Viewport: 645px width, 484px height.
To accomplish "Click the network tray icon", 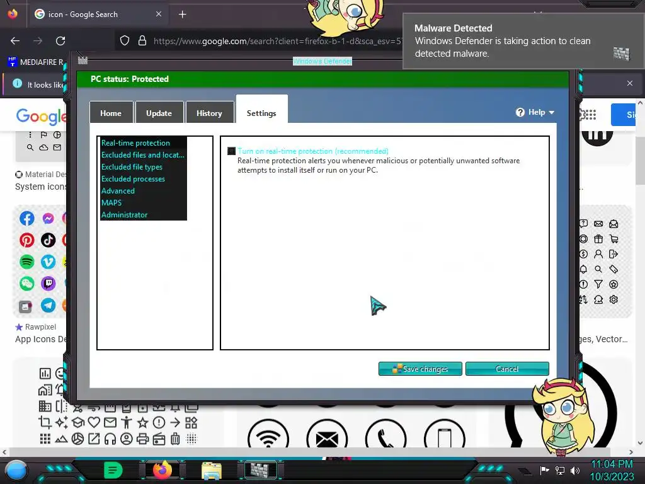I will point(559,470).
